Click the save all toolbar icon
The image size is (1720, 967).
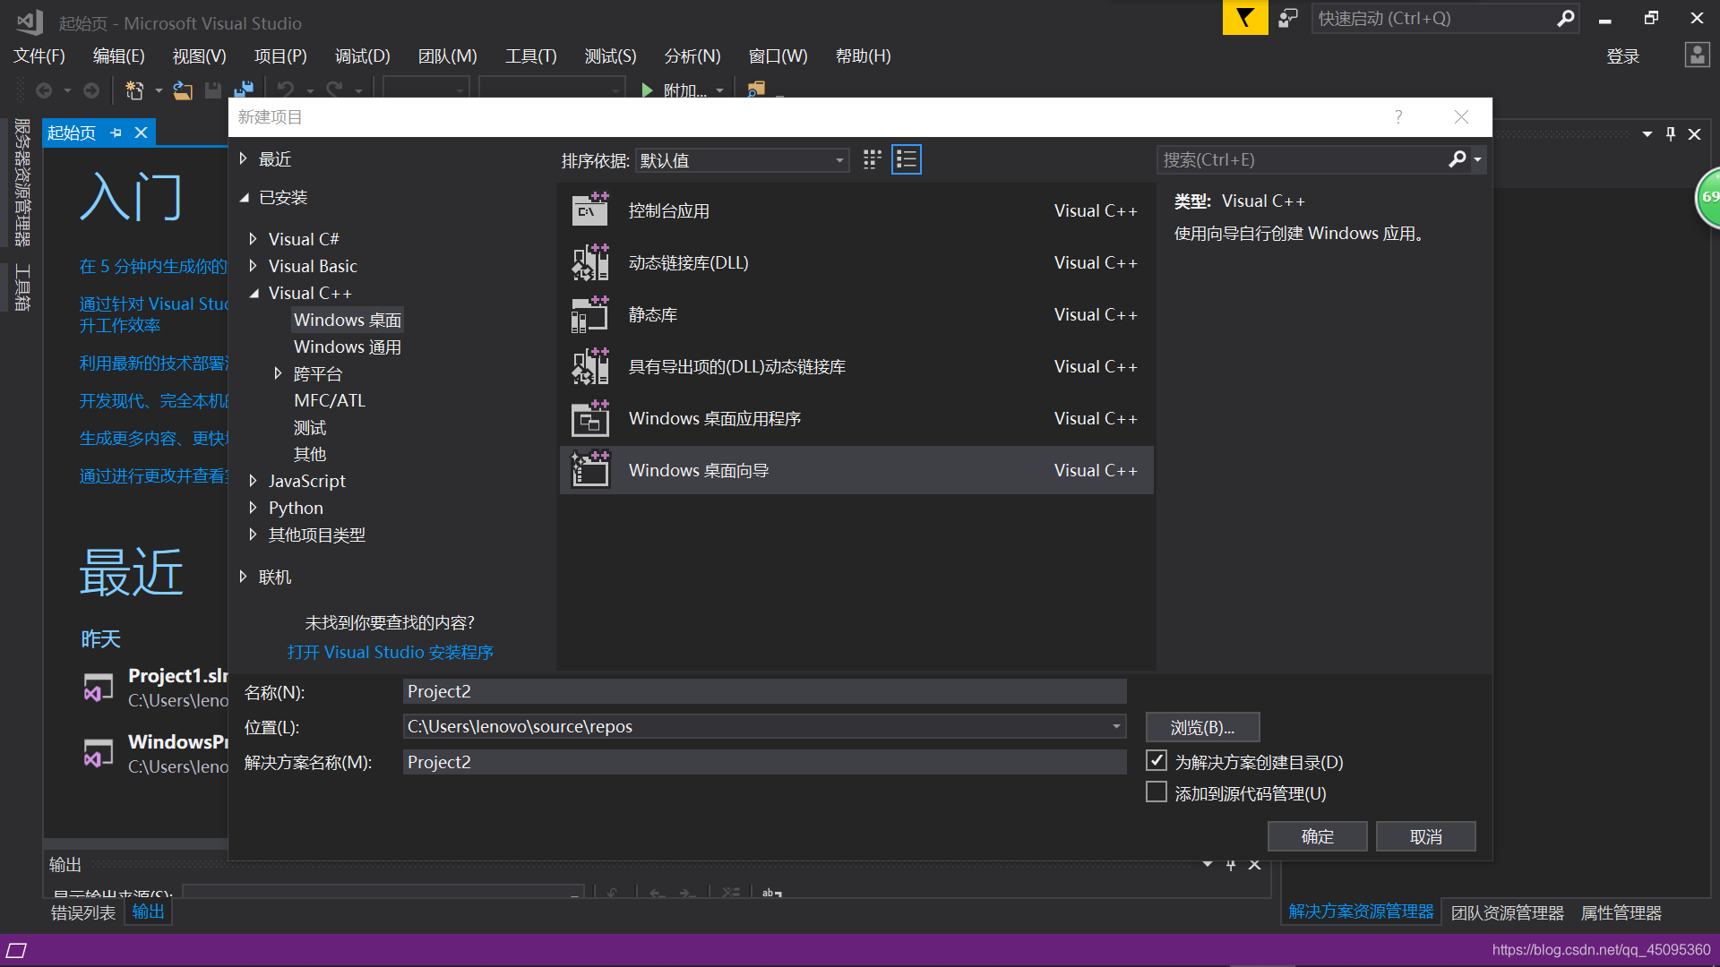tap(244, 90)
